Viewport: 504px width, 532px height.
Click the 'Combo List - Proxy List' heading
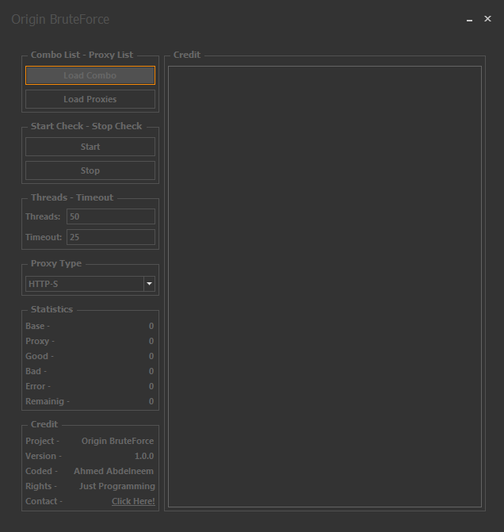82,55
